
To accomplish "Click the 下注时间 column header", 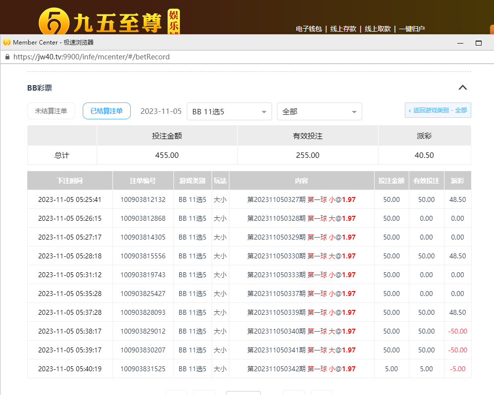I will coord(70,181).
